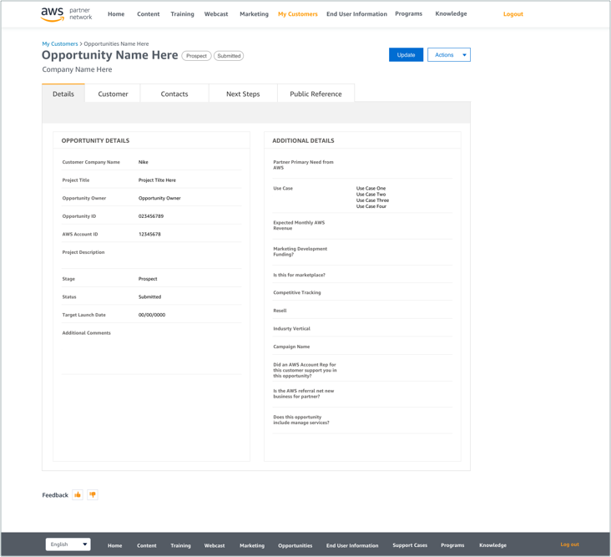
Task: Give thumbs down feedback
Action: 93,494
